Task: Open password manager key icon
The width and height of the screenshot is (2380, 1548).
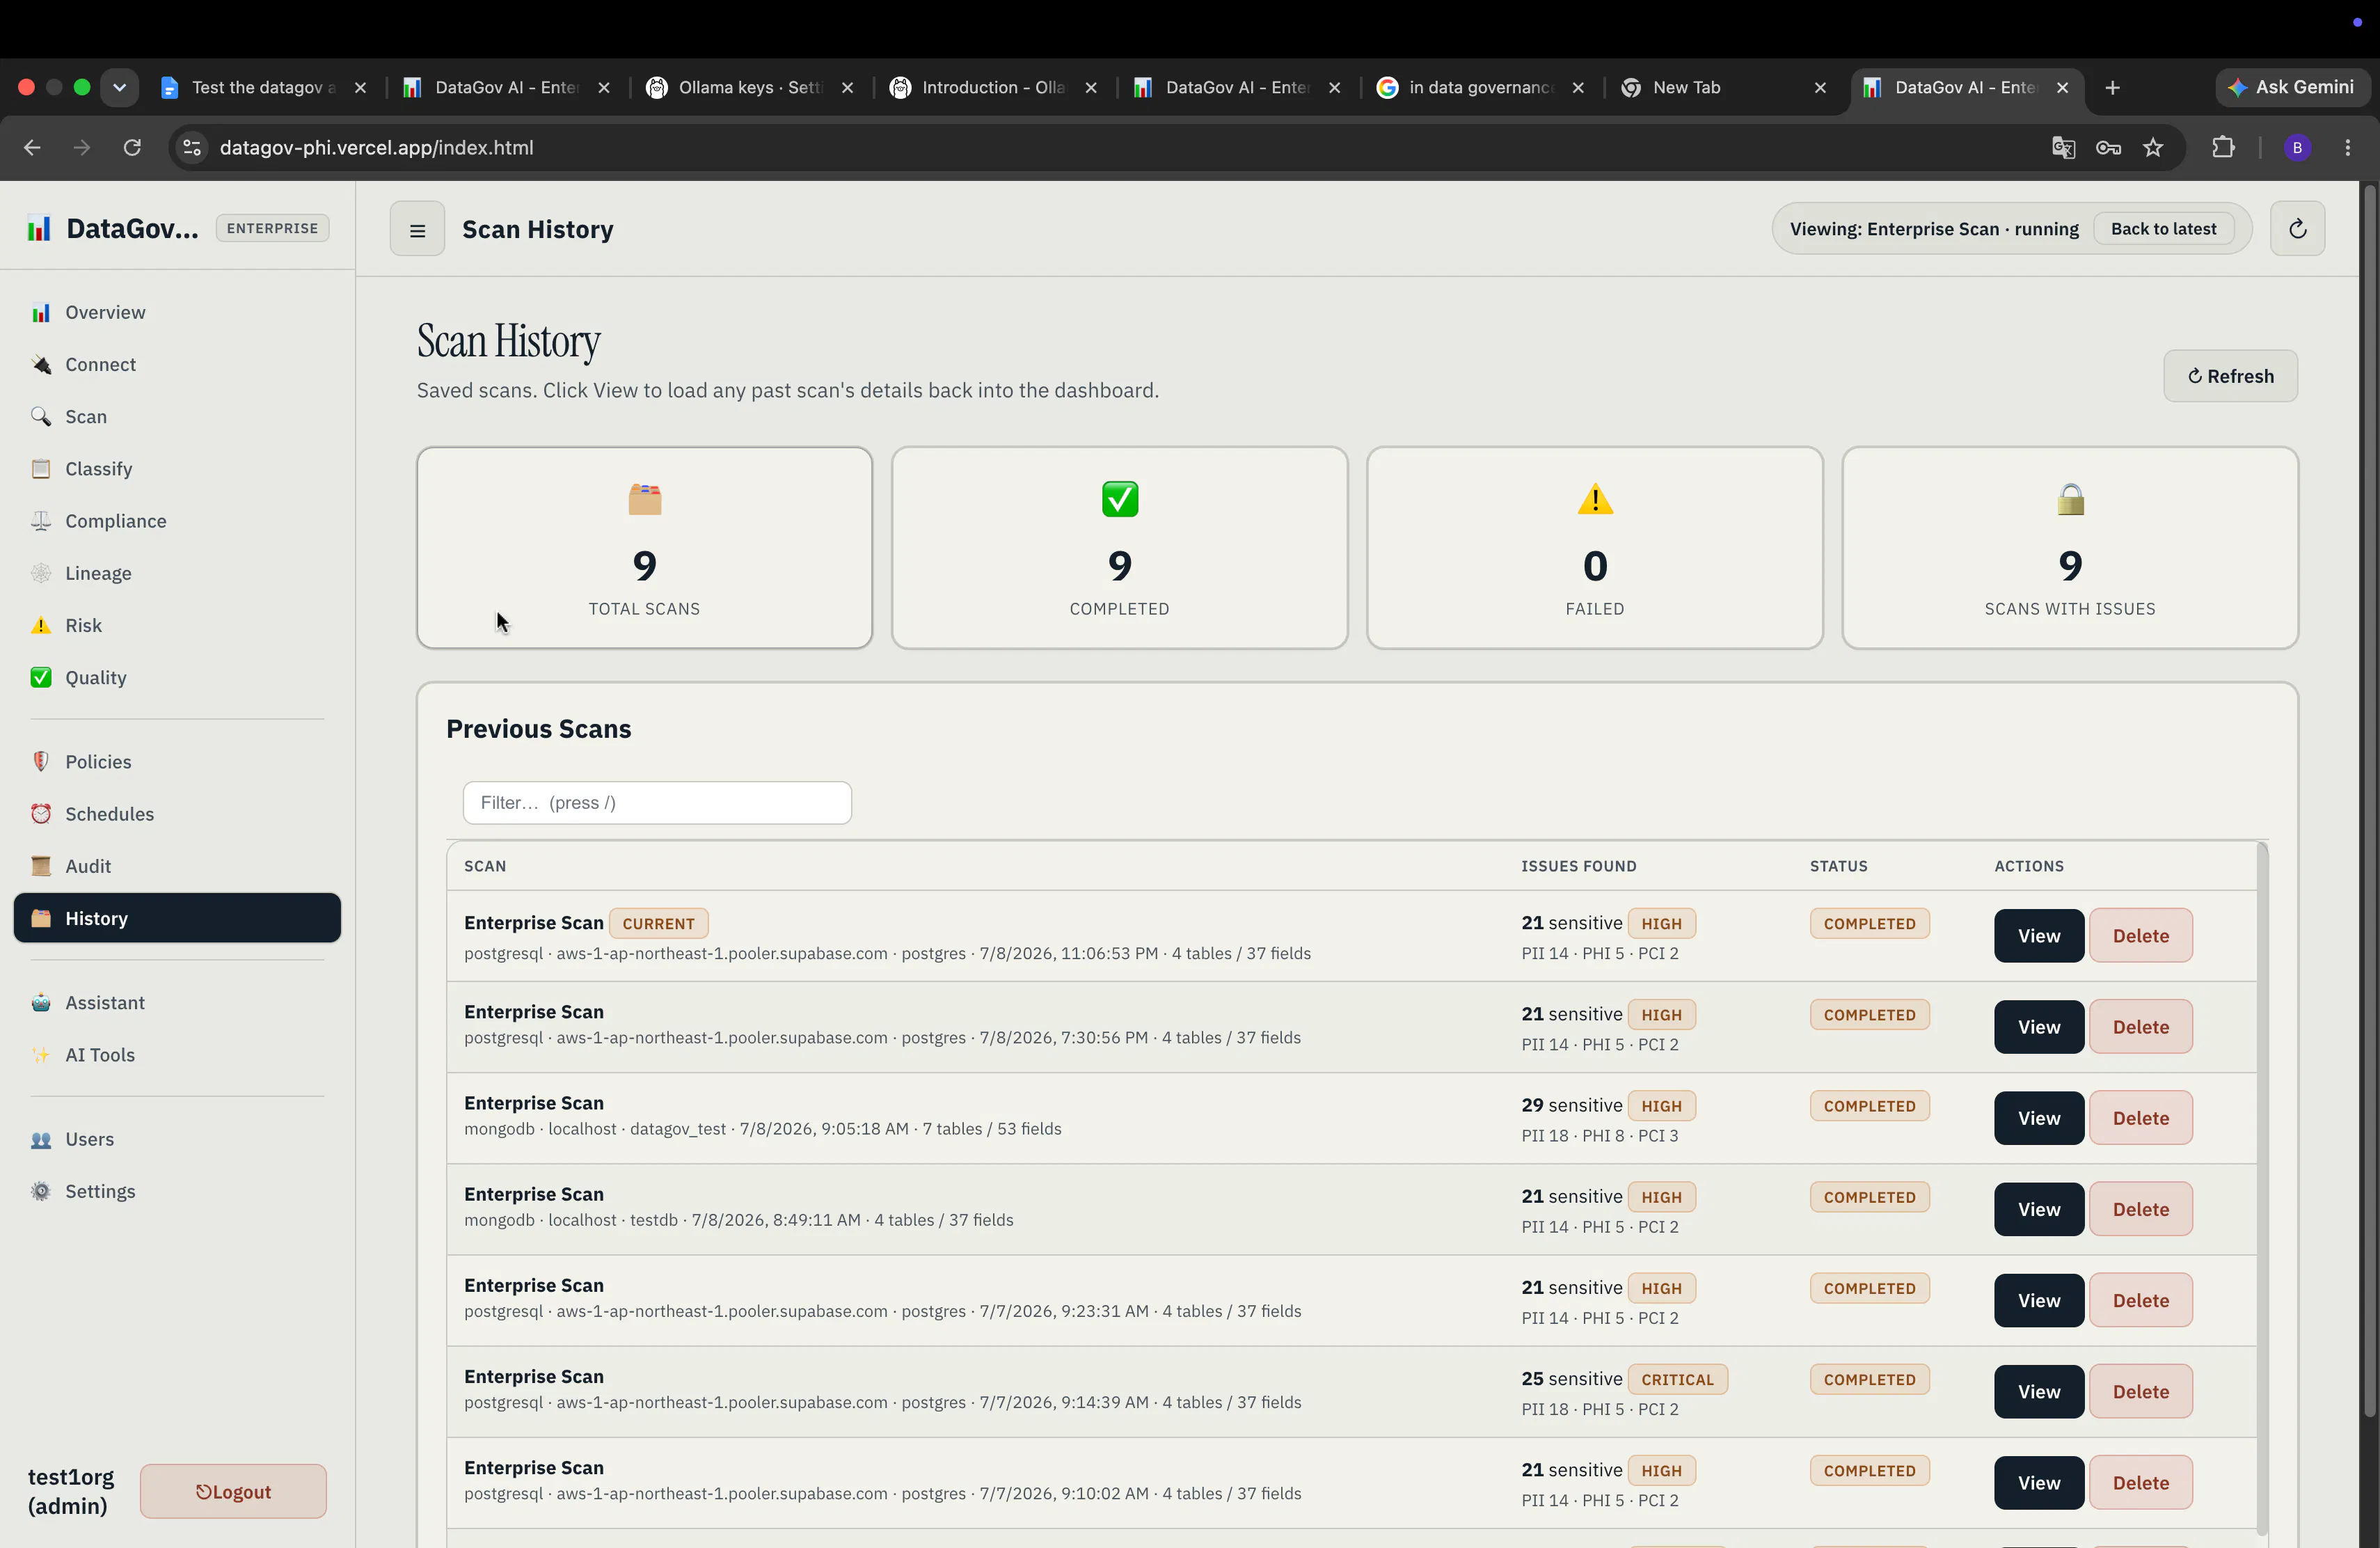Action: 2108,148
